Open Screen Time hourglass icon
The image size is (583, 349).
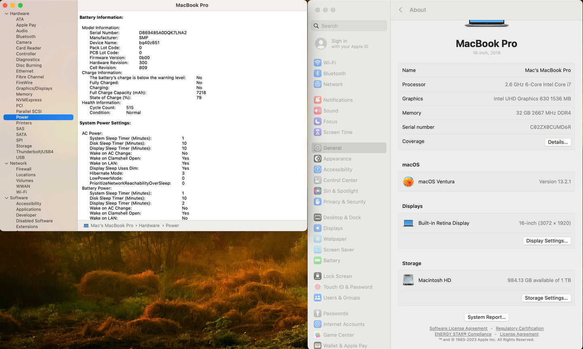[x=318, y=132]
